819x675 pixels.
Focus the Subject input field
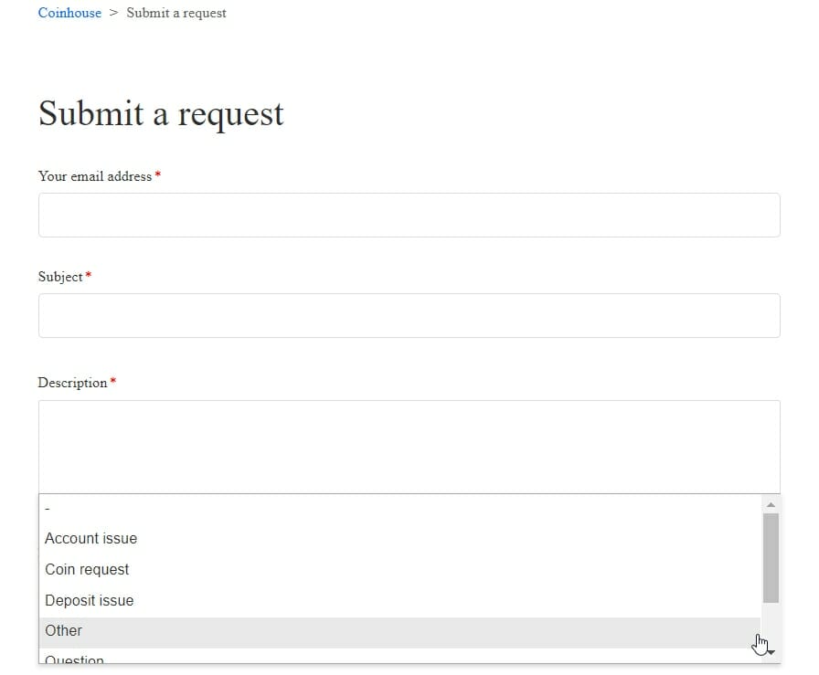[409, 315]
